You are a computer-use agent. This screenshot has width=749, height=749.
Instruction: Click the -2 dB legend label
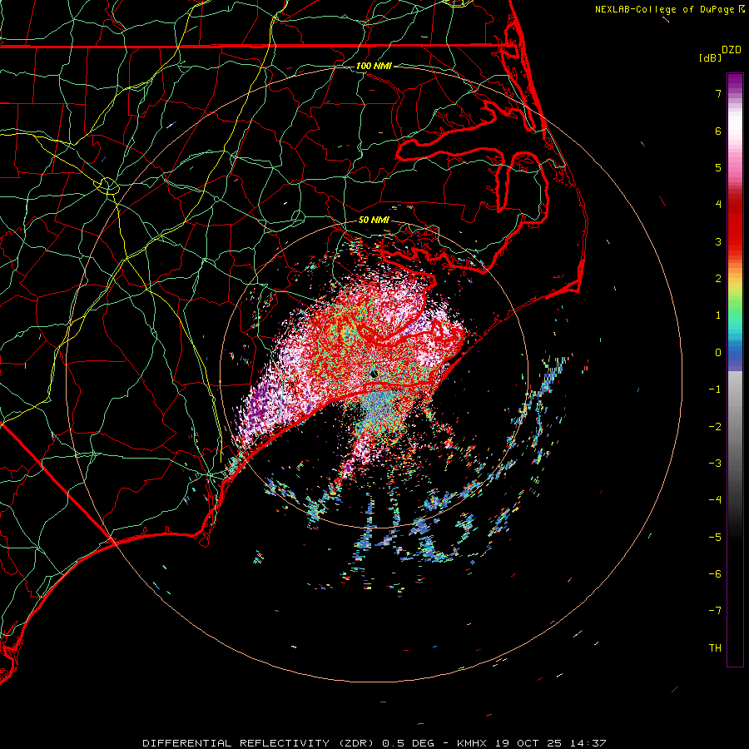point(715,427)
